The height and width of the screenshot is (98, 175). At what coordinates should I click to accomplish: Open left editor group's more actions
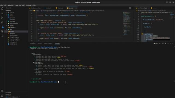(x=132, y=8)
